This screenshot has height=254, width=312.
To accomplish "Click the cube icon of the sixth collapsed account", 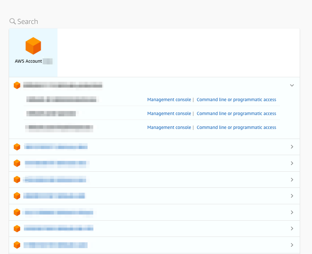I will (x=17, y=229).
